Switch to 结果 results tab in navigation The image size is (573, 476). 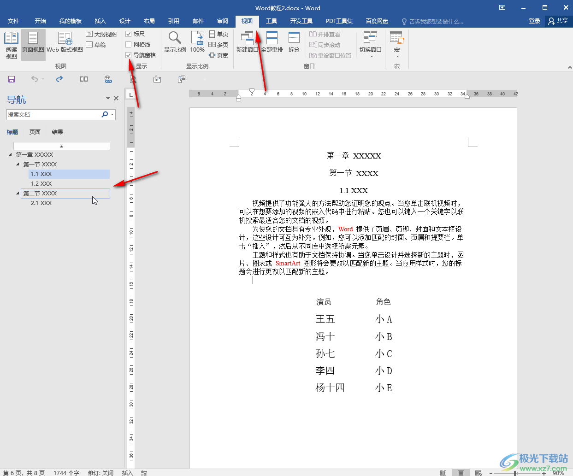[58, 132]
